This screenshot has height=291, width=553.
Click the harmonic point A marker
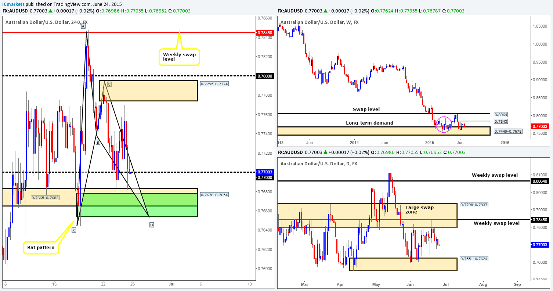click(83, 26)
